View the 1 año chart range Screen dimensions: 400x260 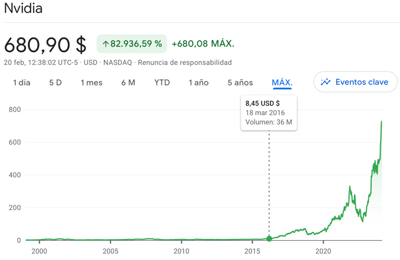[198, 82]
